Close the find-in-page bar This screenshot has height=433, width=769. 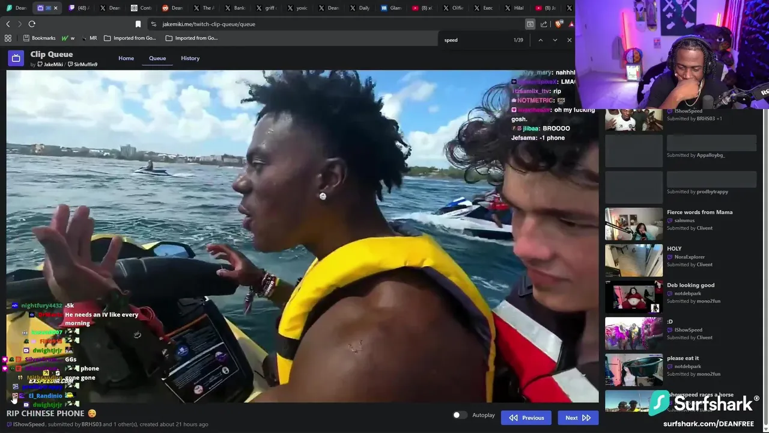(570, 40)
